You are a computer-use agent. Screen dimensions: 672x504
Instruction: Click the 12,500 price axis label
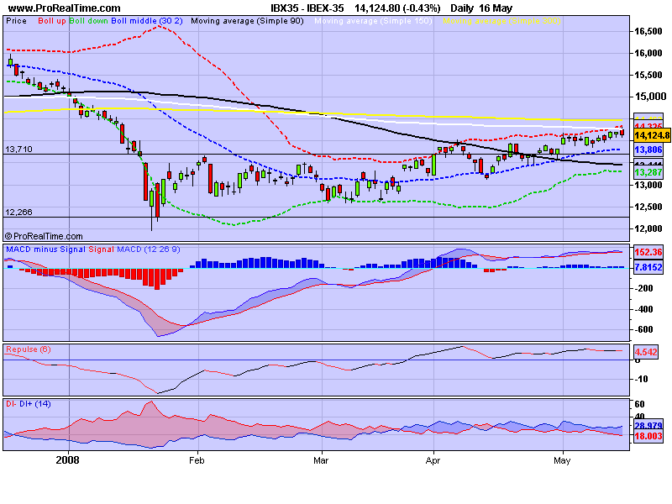click(x=648, y=207)
